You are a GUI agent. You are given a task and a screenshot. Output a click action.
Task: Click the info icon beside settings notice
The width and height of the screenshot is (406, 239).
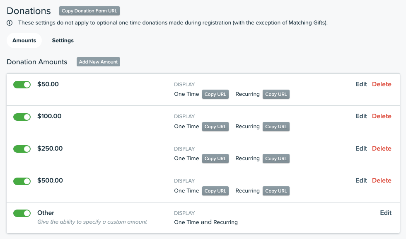coord(10,23)
